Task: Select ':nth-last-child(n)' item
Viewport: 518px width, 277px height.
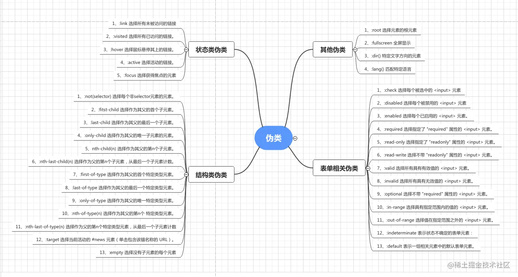Action: point(103,162)
